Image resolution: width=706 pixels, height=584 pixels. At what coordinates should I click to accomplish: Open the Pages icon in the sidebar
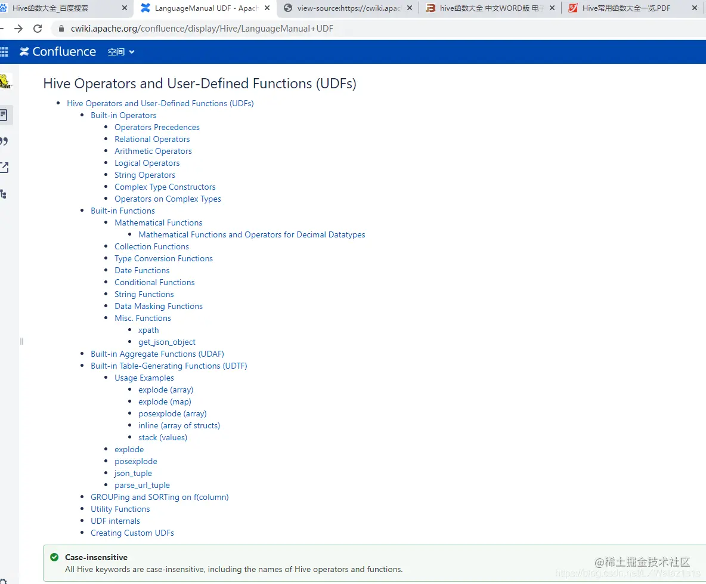point(4,115)
